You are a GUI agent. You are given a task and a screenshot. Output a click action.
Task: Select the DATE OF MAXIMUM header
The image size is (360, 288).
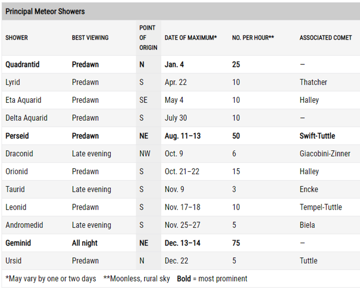click(x=191, y=37)
